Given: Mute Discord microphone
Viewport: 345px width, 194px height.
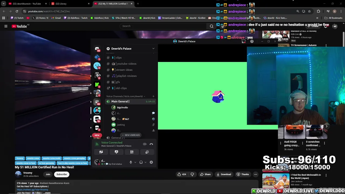Looking at the screenshot, I should pos(131,162).
